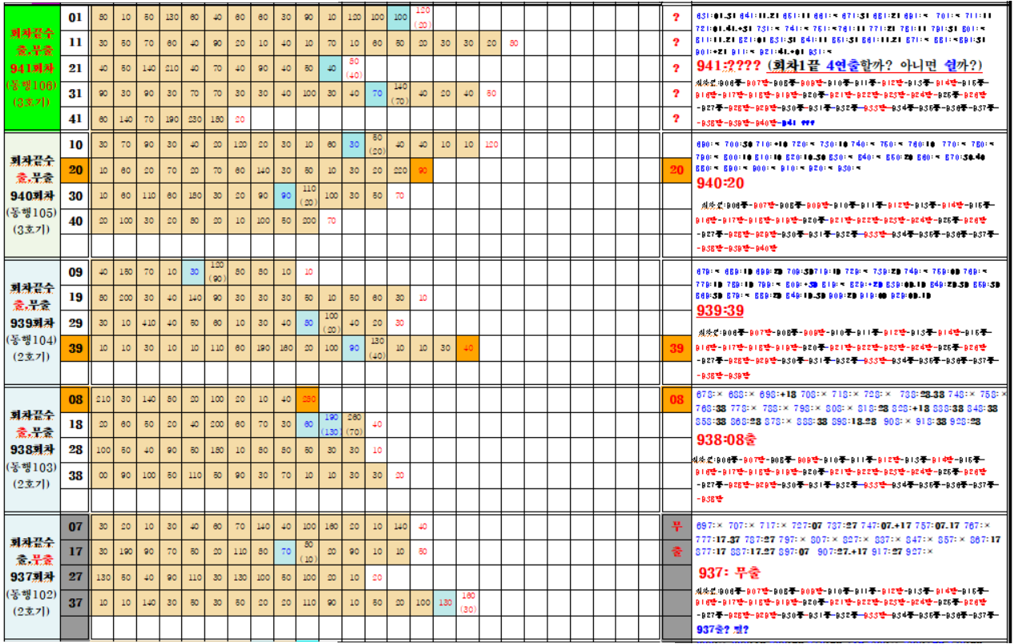
Task: Click the gray row label 07
Action: click(x=75, y=526)
